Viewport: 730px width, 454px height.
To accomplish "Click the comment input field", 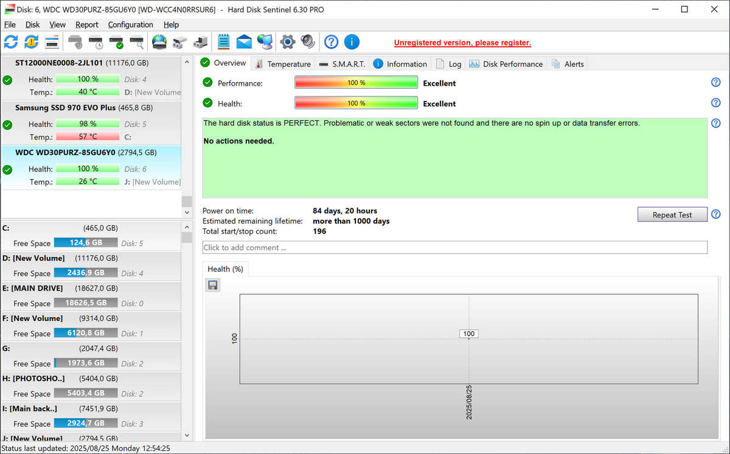I will (x=454, y=247).
